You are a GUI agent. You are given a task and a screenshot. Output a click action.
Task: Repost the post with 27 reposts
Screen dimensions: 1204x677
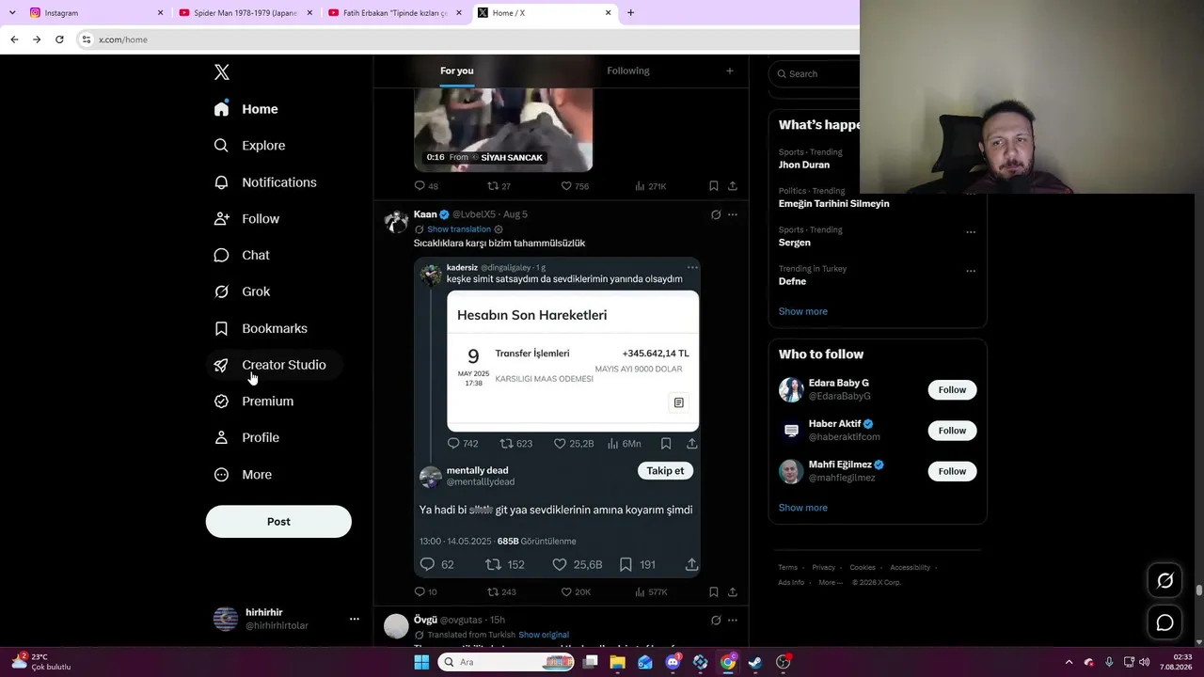pyautogui.click(x=499, y=186)
